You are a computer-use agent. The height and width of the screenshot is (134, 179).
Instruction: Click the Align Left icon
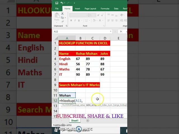109,20
